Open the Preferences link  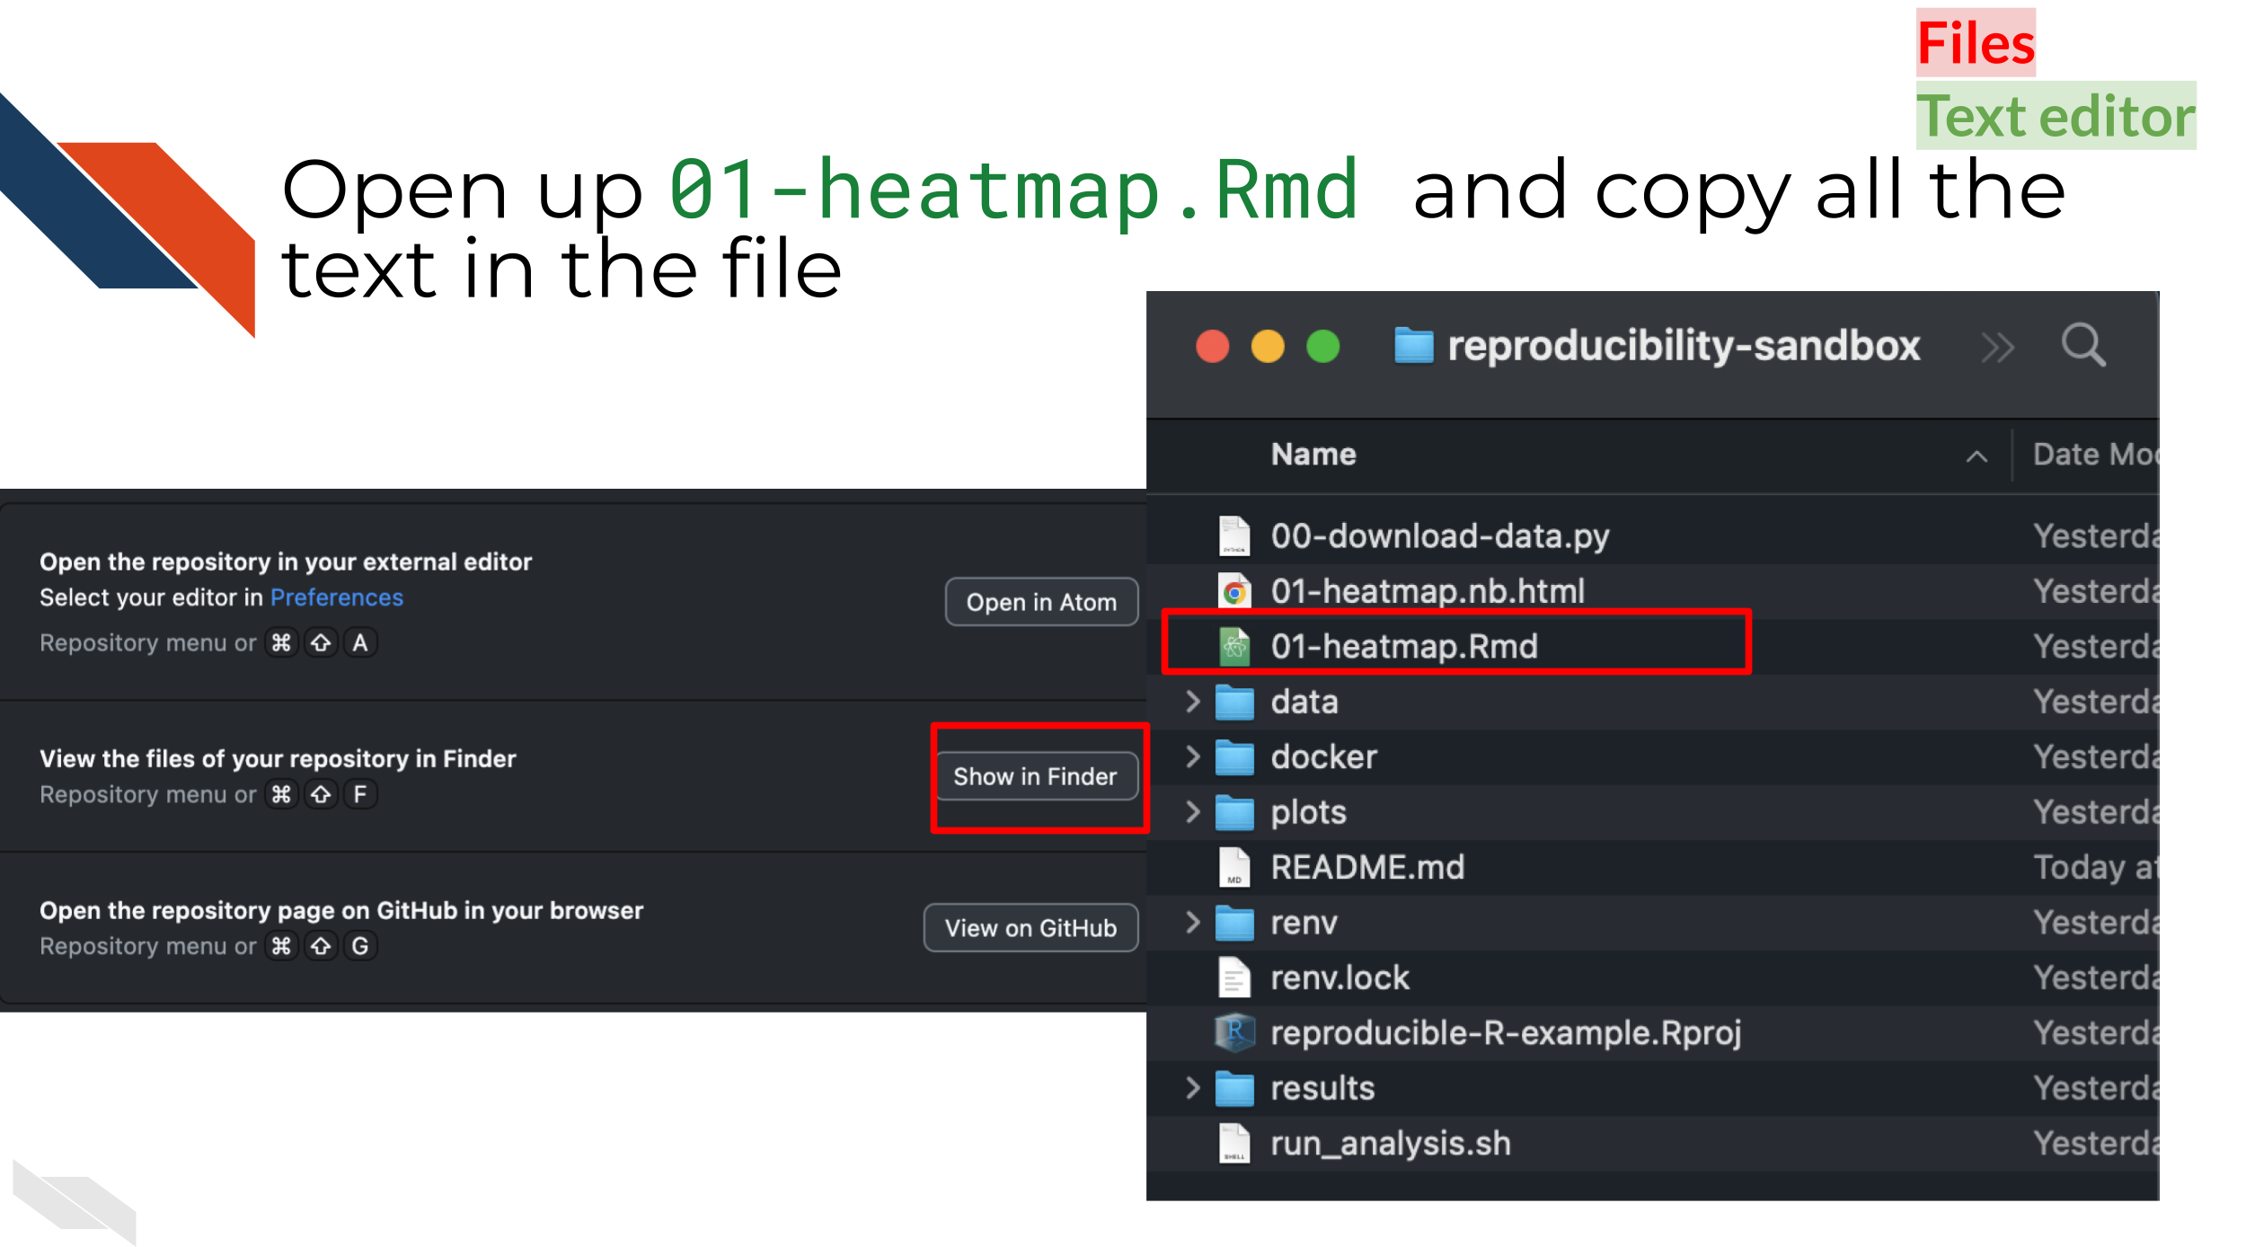[x=337, y=597]
